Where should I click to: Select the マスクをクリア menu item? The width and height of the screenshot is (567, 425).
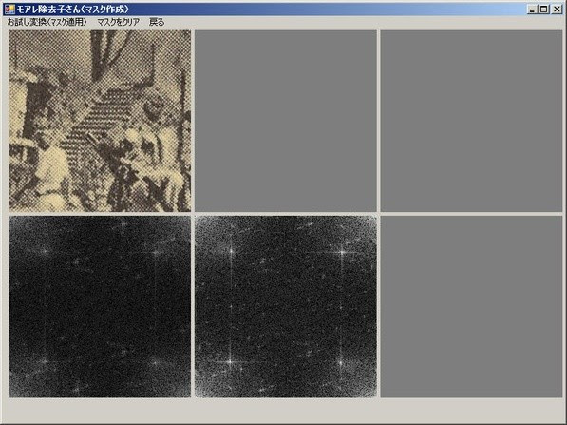pyautogui.click(x=119, y=22)
